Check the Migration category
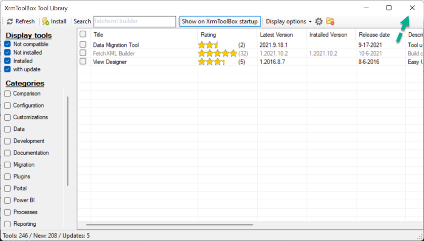The image size is (424, 241). 8,165
